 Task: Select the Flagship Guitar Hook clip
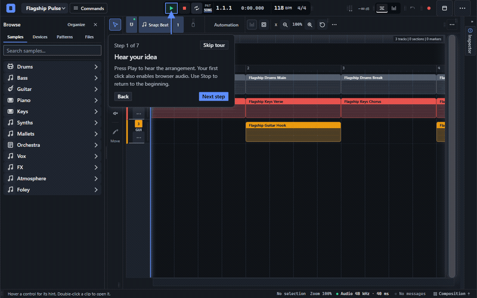293,132
